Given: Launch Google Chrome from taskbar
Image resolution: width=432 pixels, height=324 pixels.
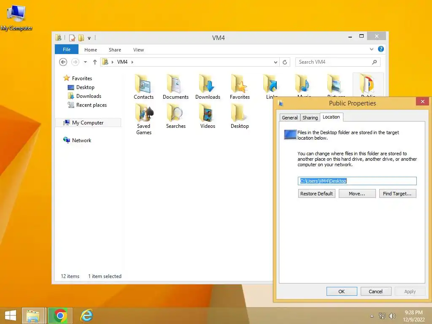Looking at the screenshot, I should (60, 316).
